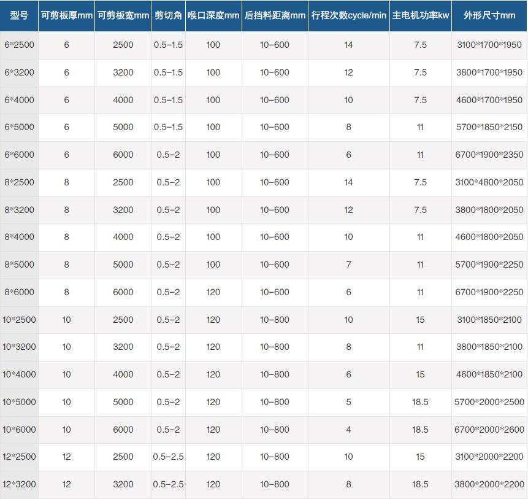Click shear angle 0.5-2.5 for 12*2500
This screenshot has height=499, width=528.
click(168, 457)
